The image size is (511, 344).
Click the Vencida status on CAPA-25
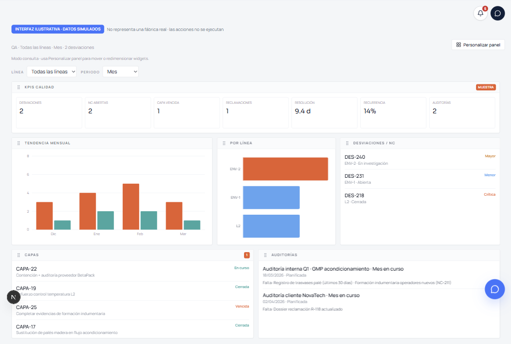(x=242, y=307)
